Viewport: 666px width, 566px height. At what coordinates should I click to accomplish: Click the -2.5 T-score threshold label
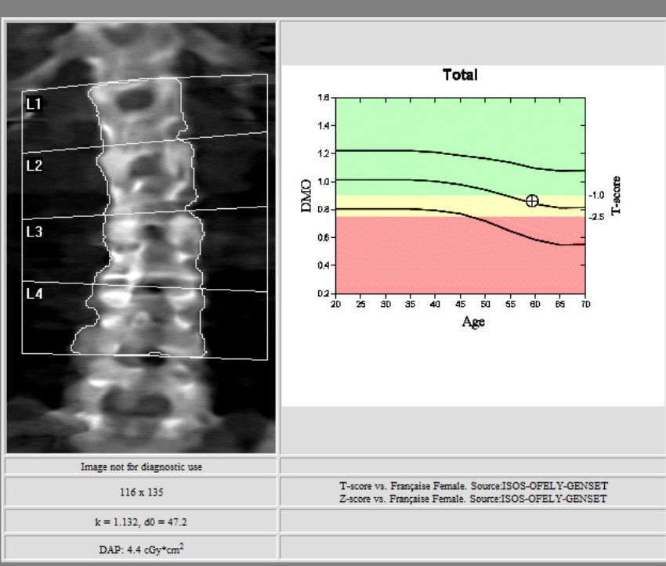click(x=596, y=217)
